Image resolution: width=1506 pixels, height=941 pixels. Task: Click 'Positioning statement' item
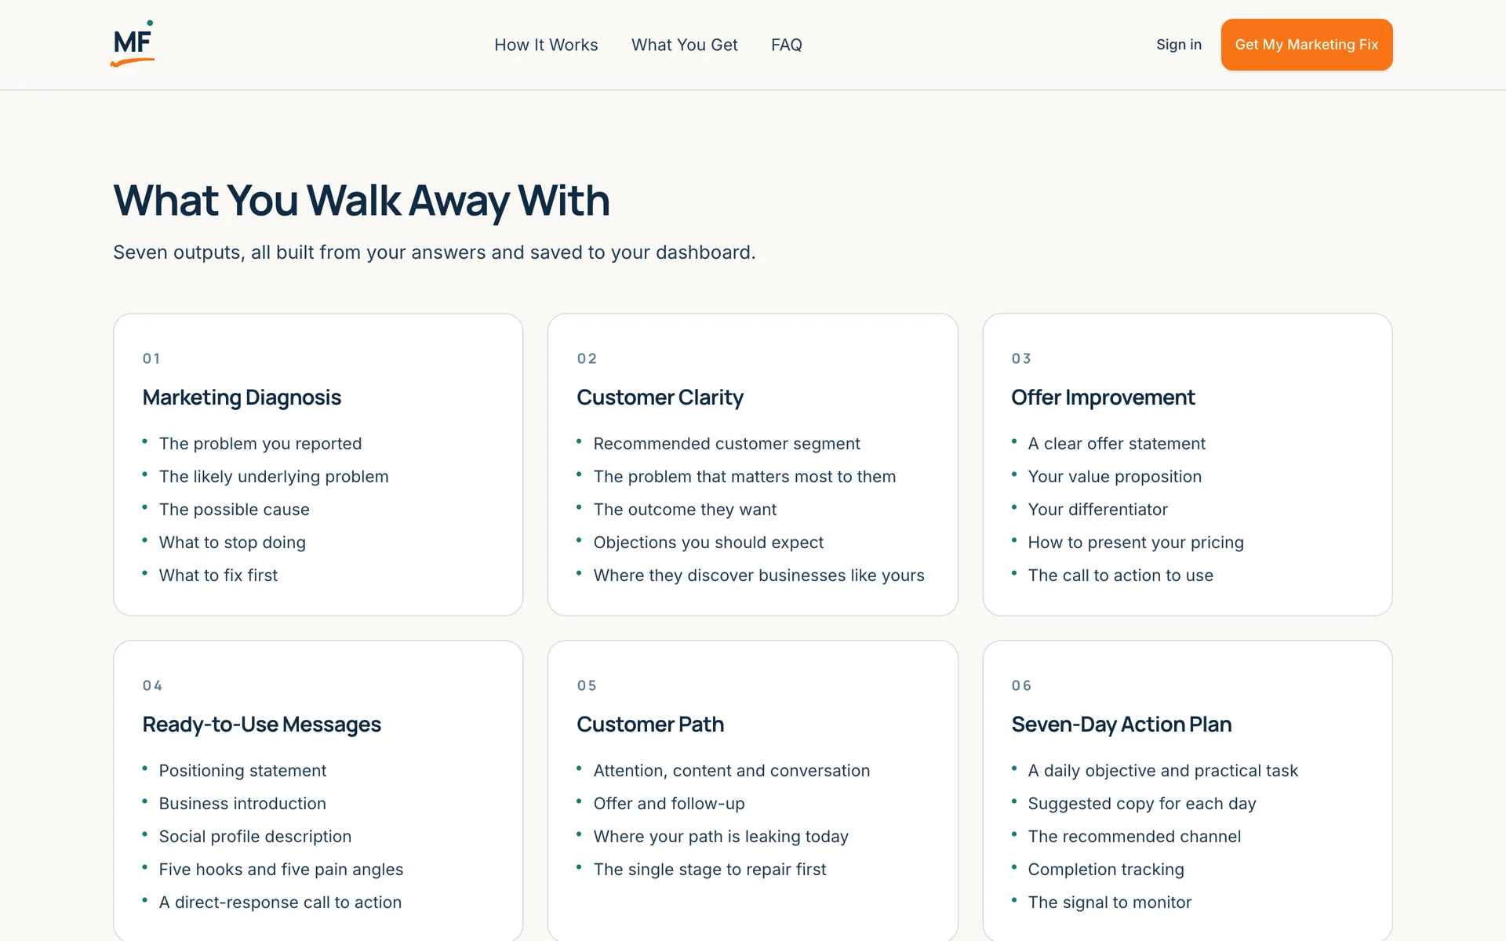click(242, 771)
